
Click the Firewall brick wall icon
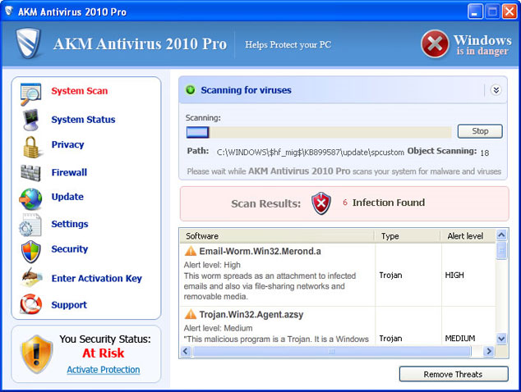tap(30, 173)
